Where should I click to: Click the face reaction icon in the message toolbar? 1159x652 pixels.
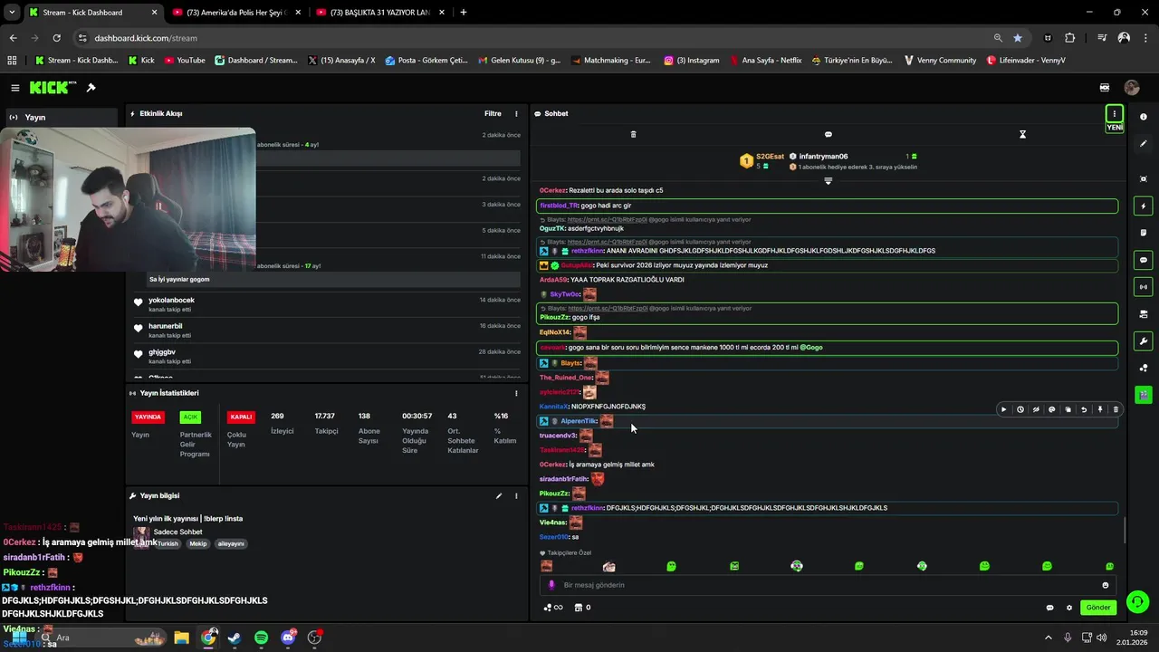coord(1051,409)
